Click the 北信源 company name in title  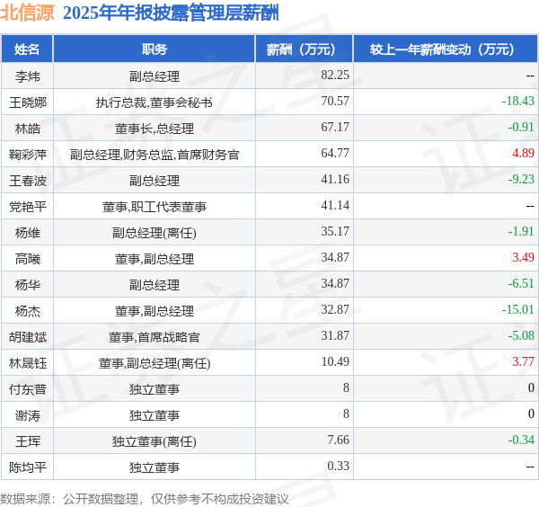point(28,13)
